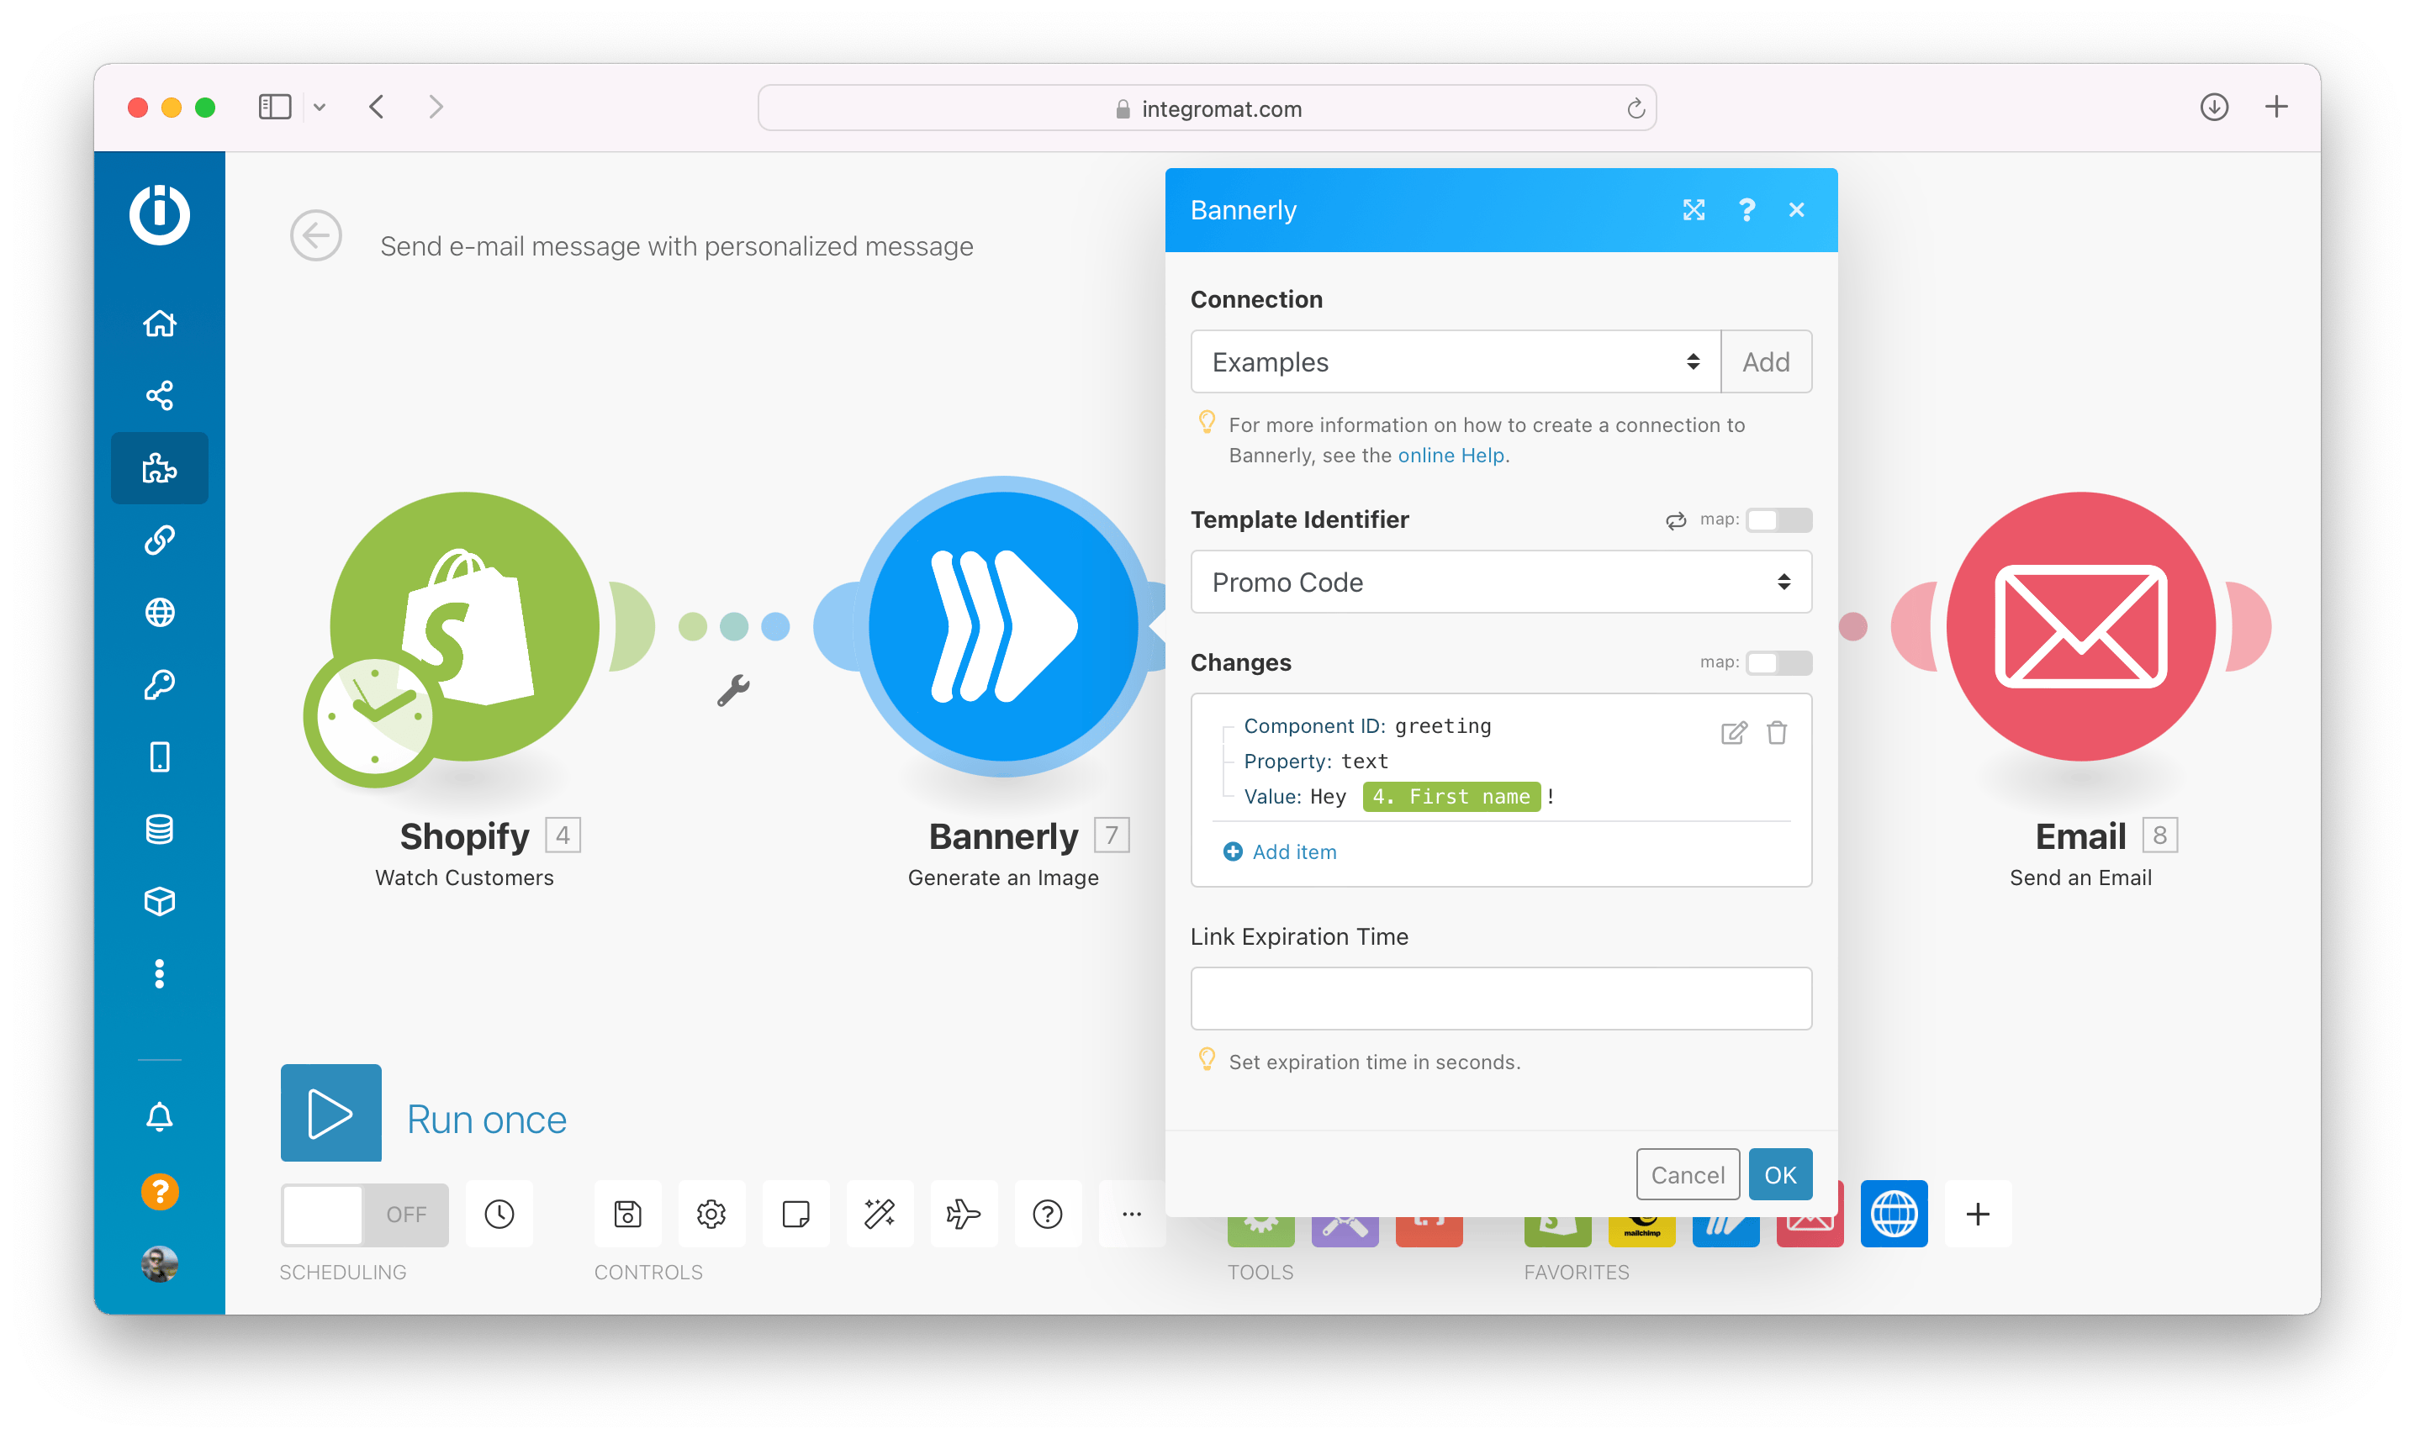
Task: Open Webhooks globe icon in sidebar
Action: (x=159, y=612)
